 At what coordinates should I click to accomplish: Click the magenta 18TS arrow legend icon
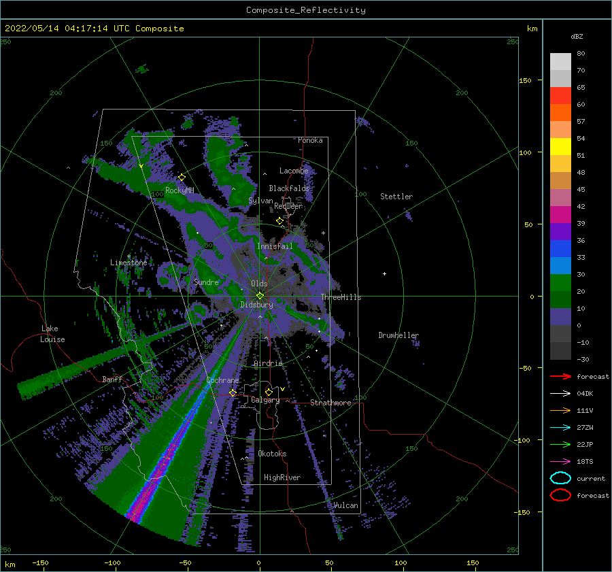click(x=560, y=462)
